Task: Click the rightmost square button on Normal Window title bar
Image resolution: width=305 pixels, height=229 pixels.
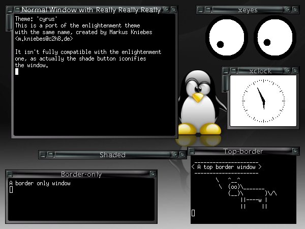Action: click(174, 10)
